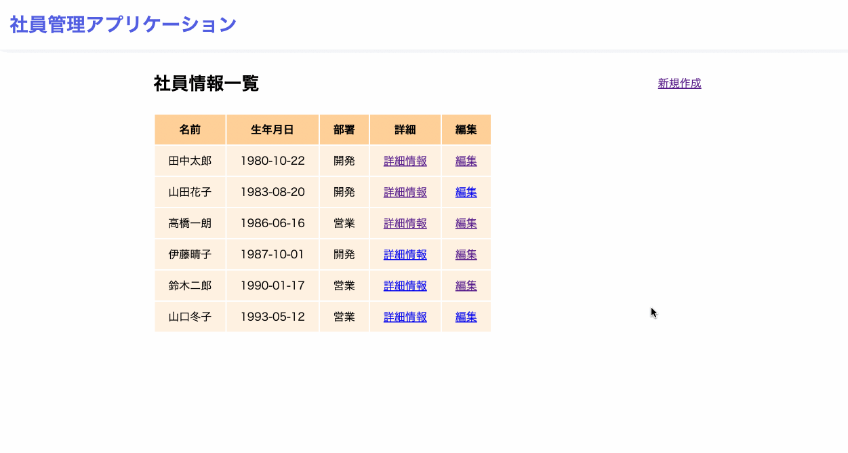The width and height of the screenshot is (848, 453).
Task: Click the 生年月日 column header
Action: tap(272, 130)
